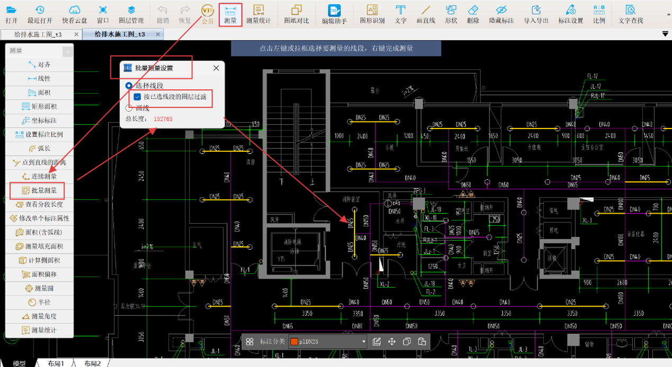This screenshot has height=367, width=672.
Task: Click the grid icon beside 标注分类
Action: coord(249,342)
